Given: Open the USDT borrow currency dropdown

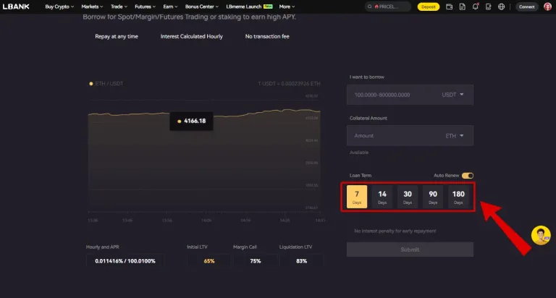Looking at the screenshot, I should [x=452, y=95].
